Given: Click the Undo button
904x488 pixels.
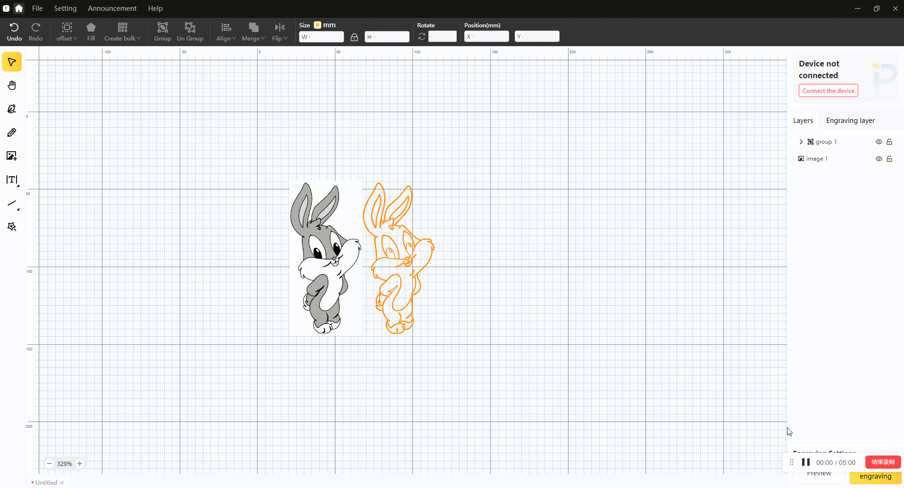Looking at the screenshot, I should coord(14,32).
